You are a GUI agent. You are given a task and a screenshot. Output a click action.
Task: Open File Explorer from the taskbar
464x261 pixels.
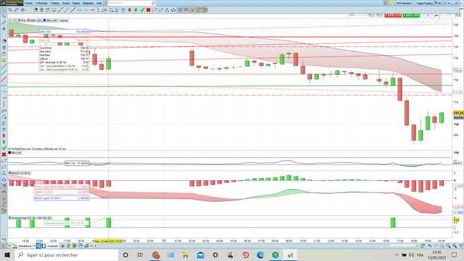click(185, 255)
